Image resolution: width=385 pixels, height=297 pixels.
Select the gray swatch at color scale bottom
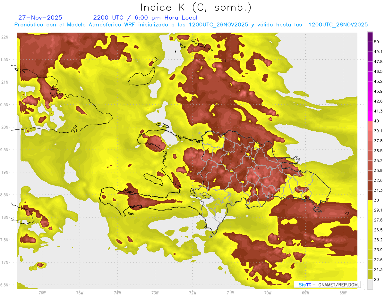(x=370, y=285)
